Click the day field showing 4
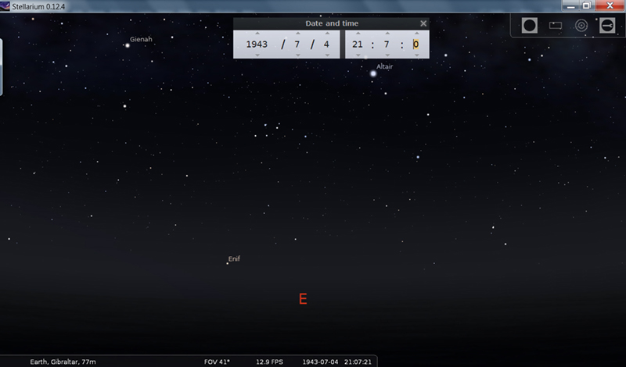The width and height of the screenshot is (626, 367). (326, 45)
